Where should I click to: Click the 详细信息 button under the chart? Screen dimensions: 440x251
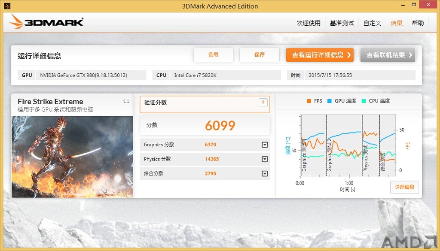pos(404,187)
